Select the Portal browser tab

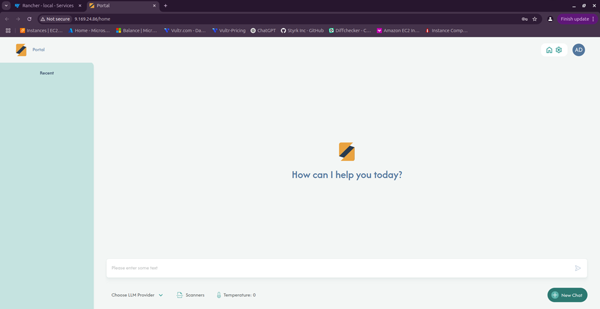pos(123,6)
